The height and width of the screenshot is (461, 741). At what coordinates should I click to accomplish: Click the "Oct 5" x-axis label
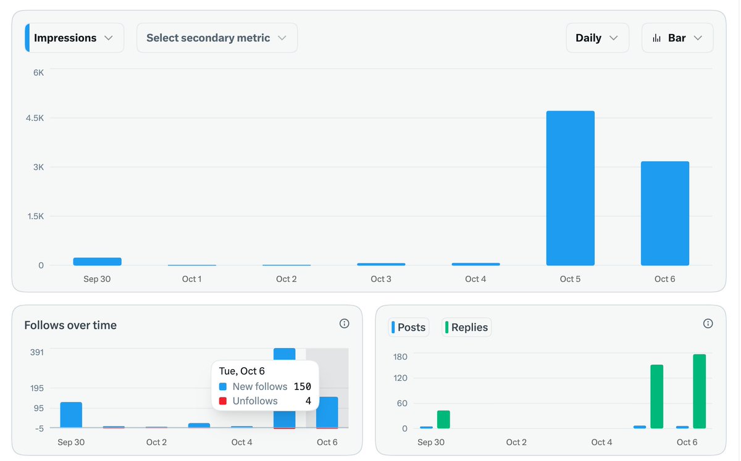[570, 279]
